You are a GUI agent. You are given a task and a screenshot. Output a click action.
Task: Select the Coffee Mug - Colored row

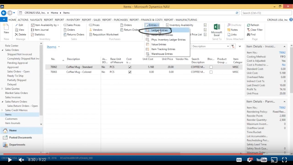(144, 72)
